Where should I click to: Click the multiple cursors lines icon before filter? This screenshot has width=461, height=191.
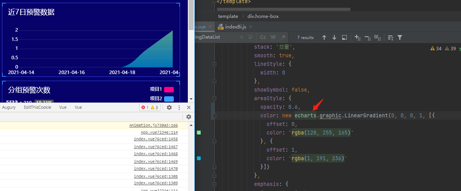click(390, 37)
